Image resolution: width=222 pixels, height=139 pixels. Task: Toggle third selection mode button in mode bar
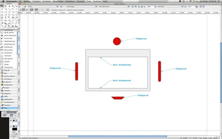click(27, 10)
